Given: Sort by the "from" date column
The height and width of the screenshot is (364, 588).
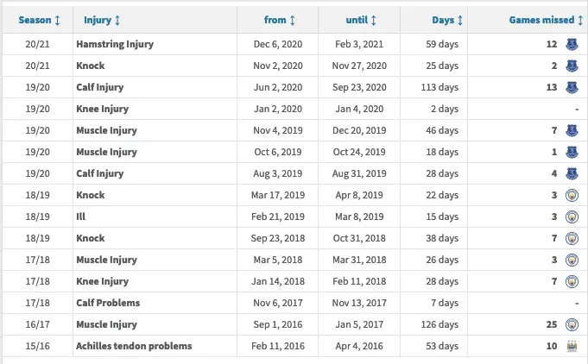Looking at the screenshot, I should click(x=280, y=19).
